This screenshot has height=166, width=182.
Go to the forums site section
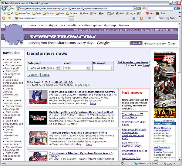124,25
